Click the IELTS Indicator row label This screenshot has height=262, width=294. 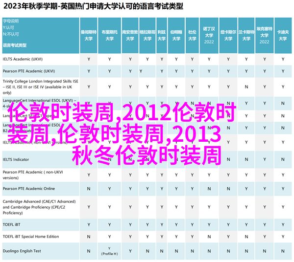16,159
